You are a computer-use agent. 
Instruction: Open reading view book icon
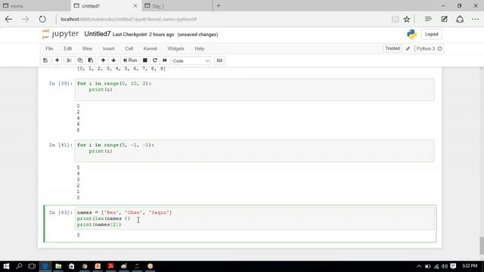click(395, 20)
